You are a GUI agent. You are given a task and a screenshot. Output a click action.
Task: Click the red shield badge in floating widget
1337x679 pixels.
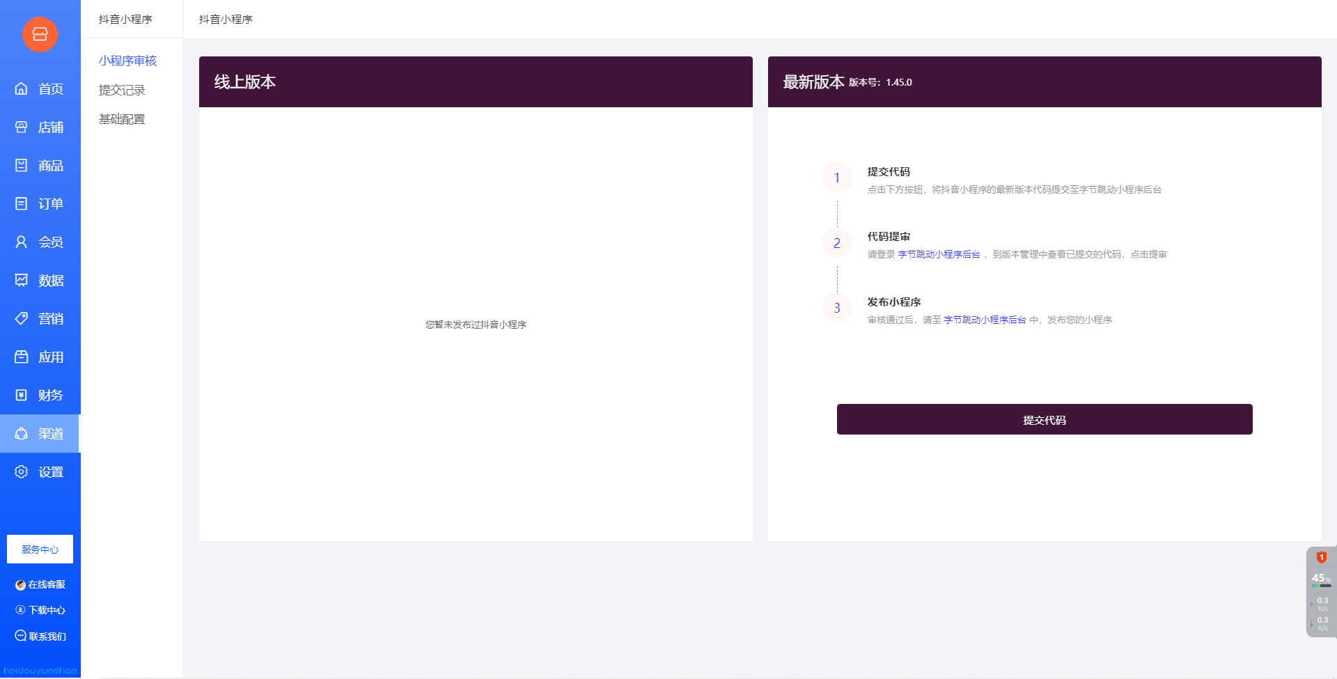pyautogui.click(x=1321, y=557)
